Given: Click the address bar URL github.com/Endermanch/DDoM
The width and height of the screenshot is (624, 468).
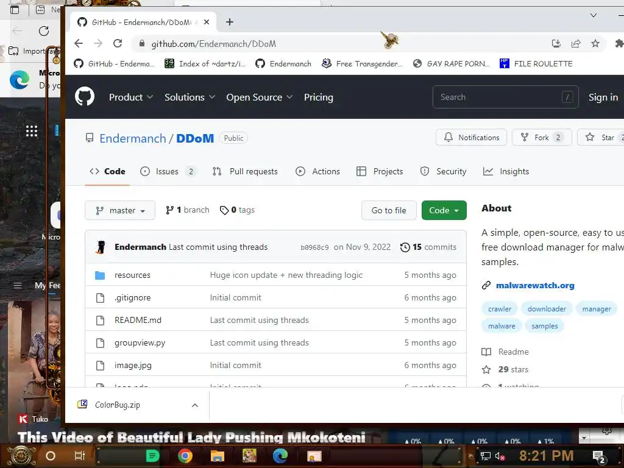Looking at the screenshot, I should coord(213,44).
